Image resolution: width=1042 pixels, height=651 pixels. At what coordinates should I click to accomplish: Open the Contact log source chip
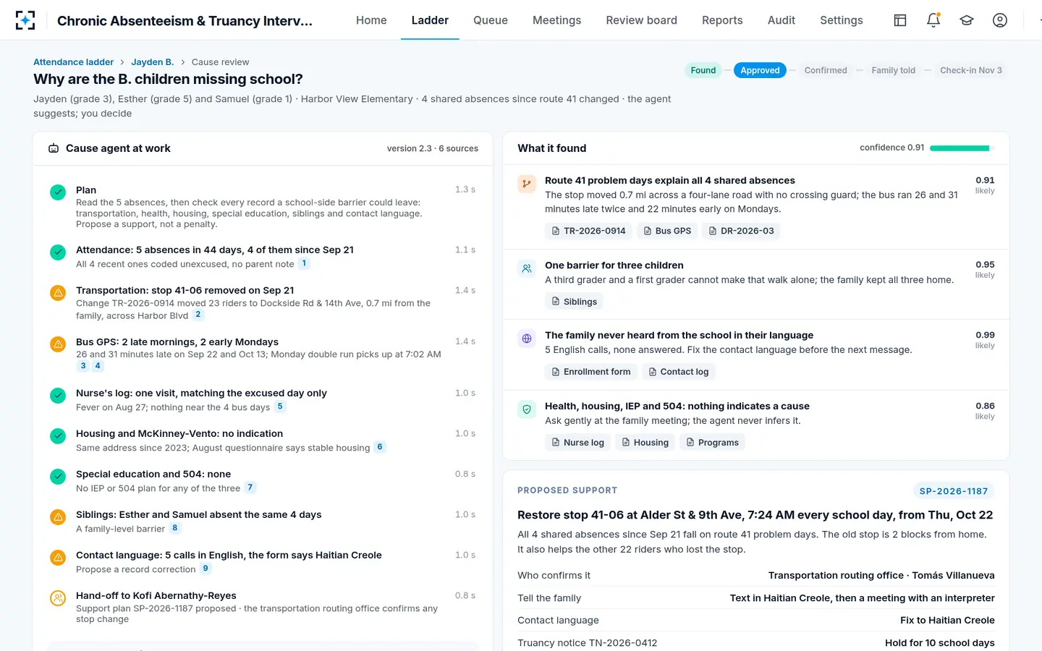coord(678,372)
